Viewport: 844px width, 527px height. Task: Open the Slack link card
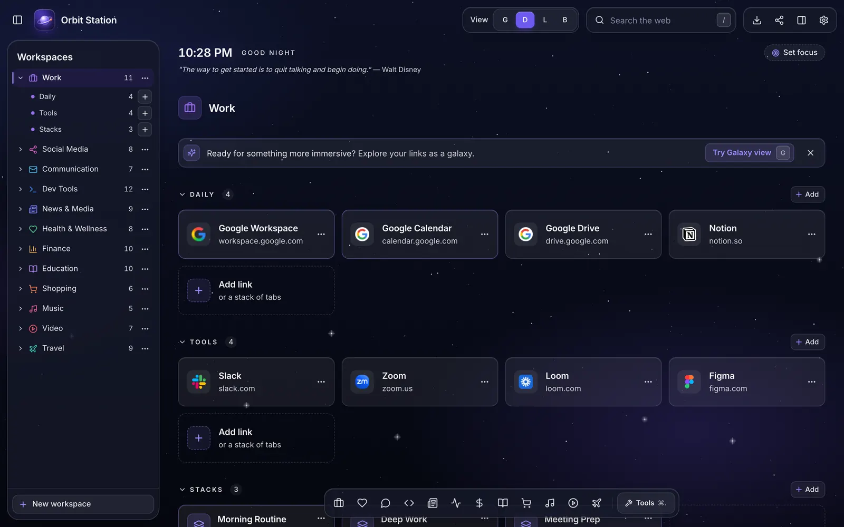pos(256,382)
